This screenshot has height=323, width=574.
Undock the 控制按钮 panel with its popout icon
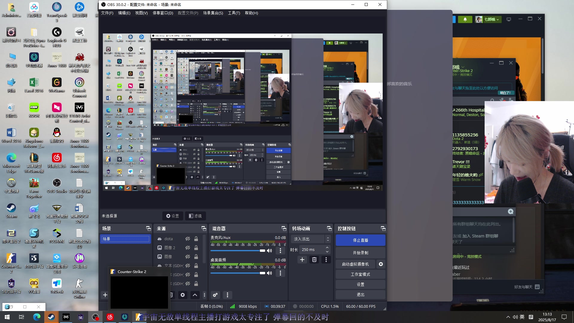point(383,228)
